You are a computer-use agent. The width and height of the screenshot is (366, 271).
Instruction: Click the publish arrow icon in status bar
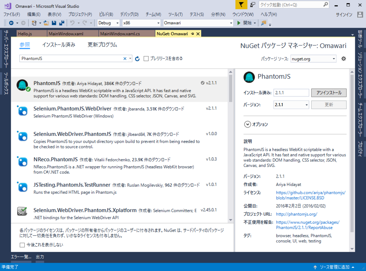tap(315, 267)
